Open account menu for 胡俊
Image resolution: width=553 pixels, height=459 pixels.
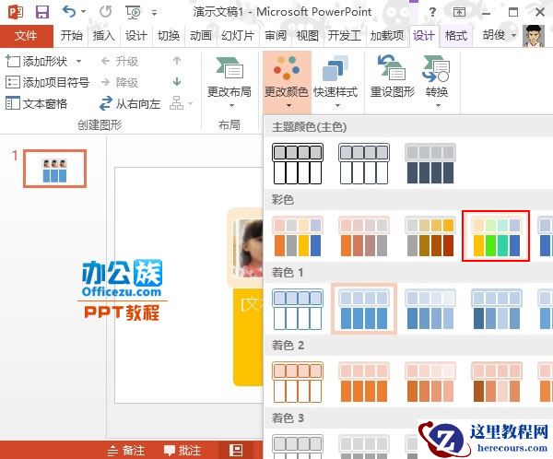tap(500, 35)
